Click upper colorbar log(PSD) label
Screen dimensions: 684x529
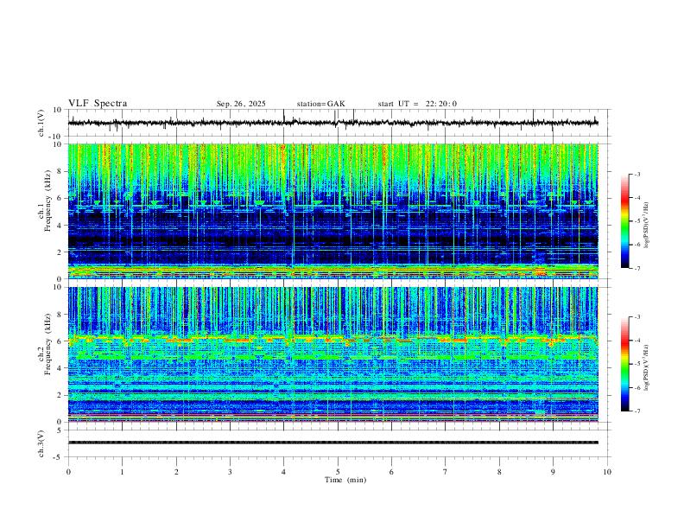tap(647, 226)
